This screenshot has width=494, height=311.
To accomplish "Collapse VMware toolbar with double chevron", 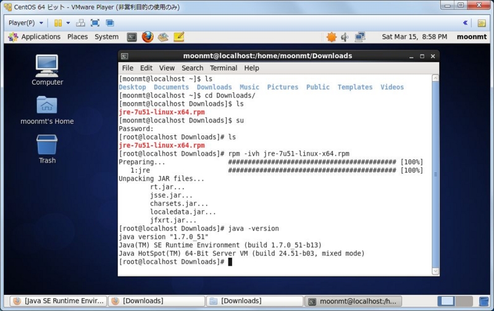I will pos(465,23).
